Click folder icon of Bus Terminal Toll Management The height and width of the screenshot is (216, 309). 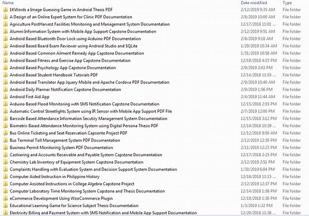[x=5, y=140]
